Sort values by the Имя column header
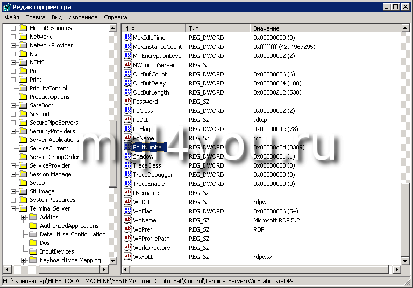413x288 pixels. pos(153,28)
